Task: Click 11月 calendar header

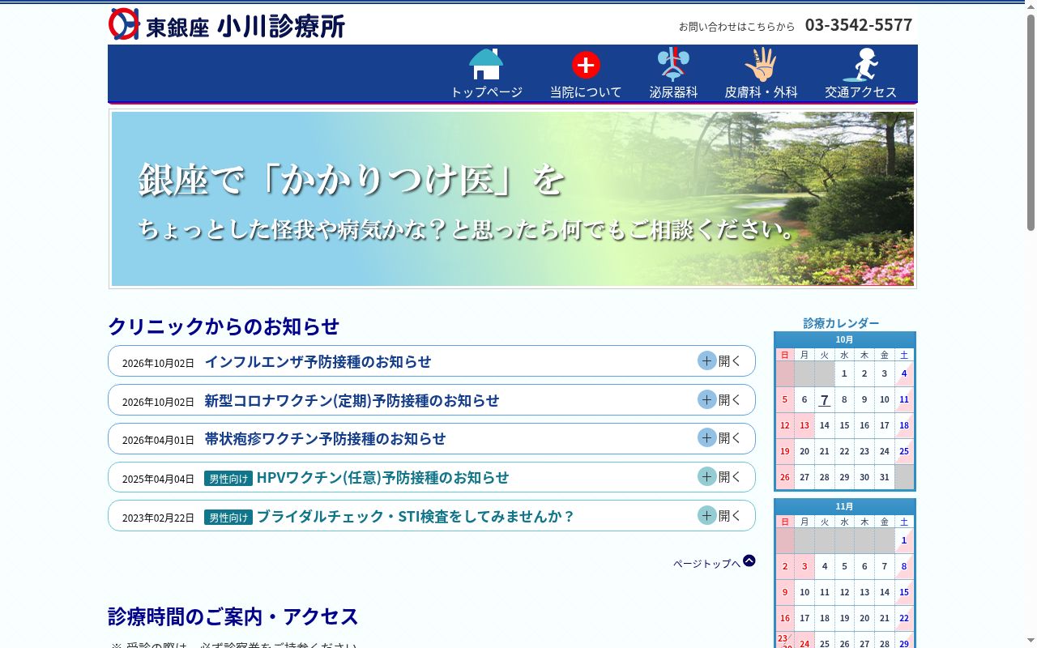Action: click(845, 506)
